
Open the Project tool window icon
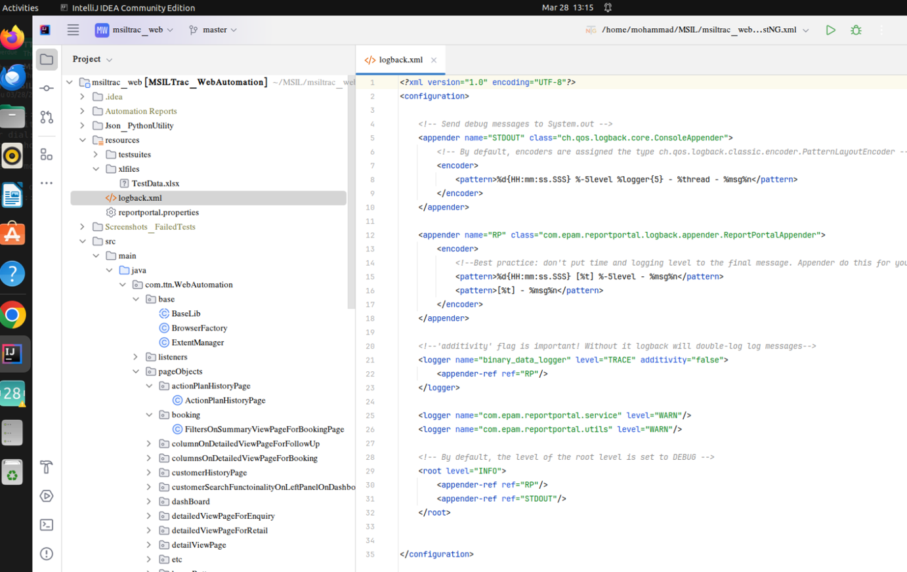47,59
